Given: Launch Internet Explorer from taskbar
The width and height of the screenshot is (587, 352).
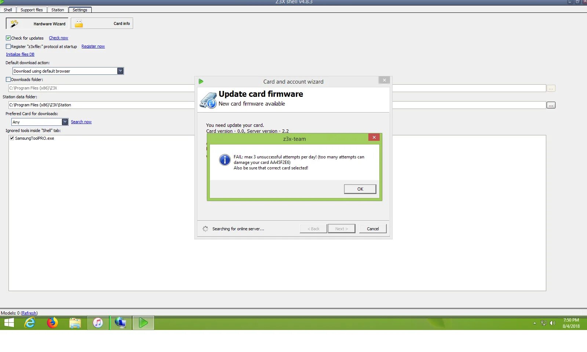Looking at the screenshot, I should pyautogui.click(x=30, y=323).
